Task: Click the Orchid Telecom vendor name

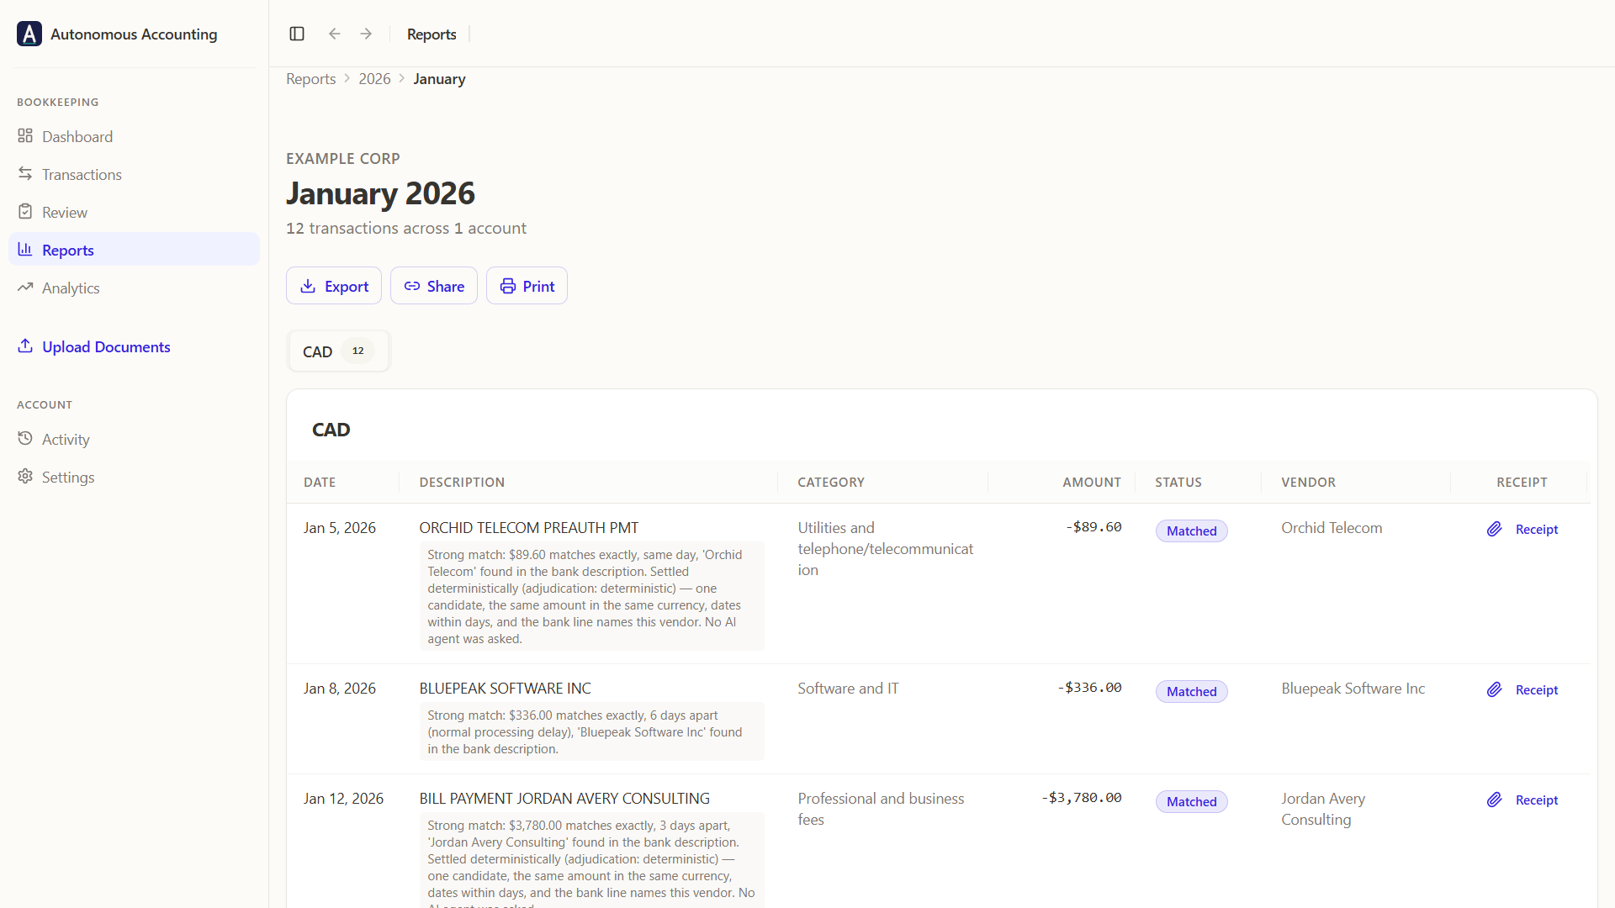Action: click(x=1332, y=527)
